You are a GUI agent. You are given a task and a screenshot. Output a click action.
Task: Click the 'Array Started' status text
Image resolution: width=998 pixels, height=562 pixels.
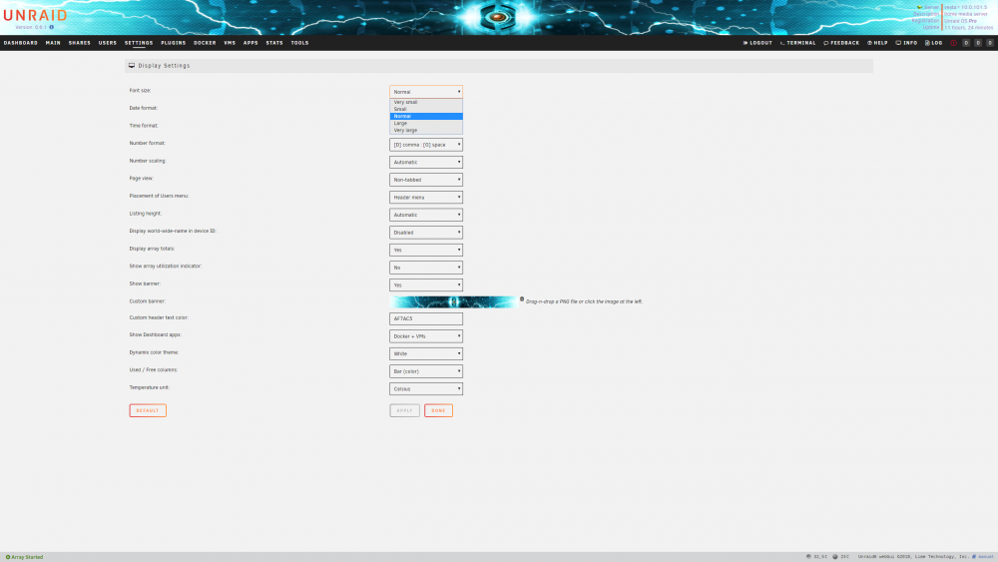tap(27, 557)
